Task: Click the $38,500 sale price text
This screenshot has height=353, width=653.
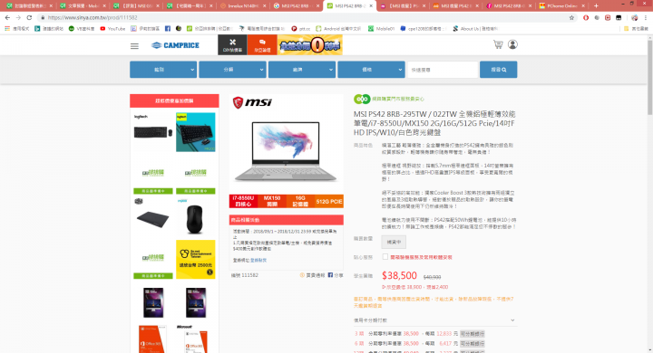Action: pos(399,276)
